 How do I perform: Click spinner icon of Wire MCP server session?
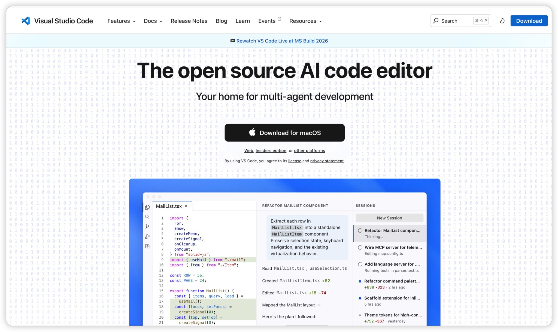pyautogui.click(x=360, y=247)
